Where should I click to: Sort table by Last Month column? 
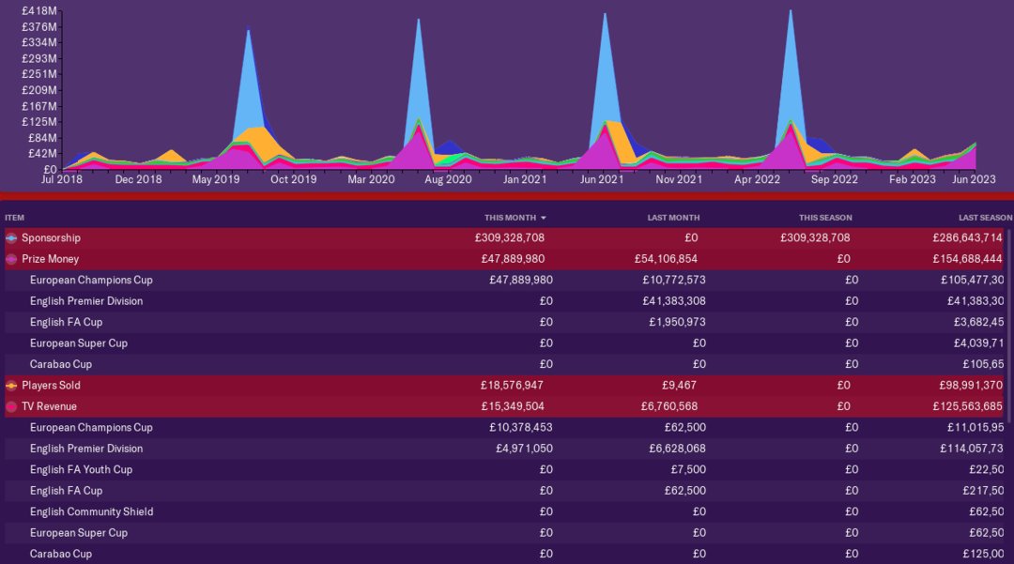click(672, 218)
